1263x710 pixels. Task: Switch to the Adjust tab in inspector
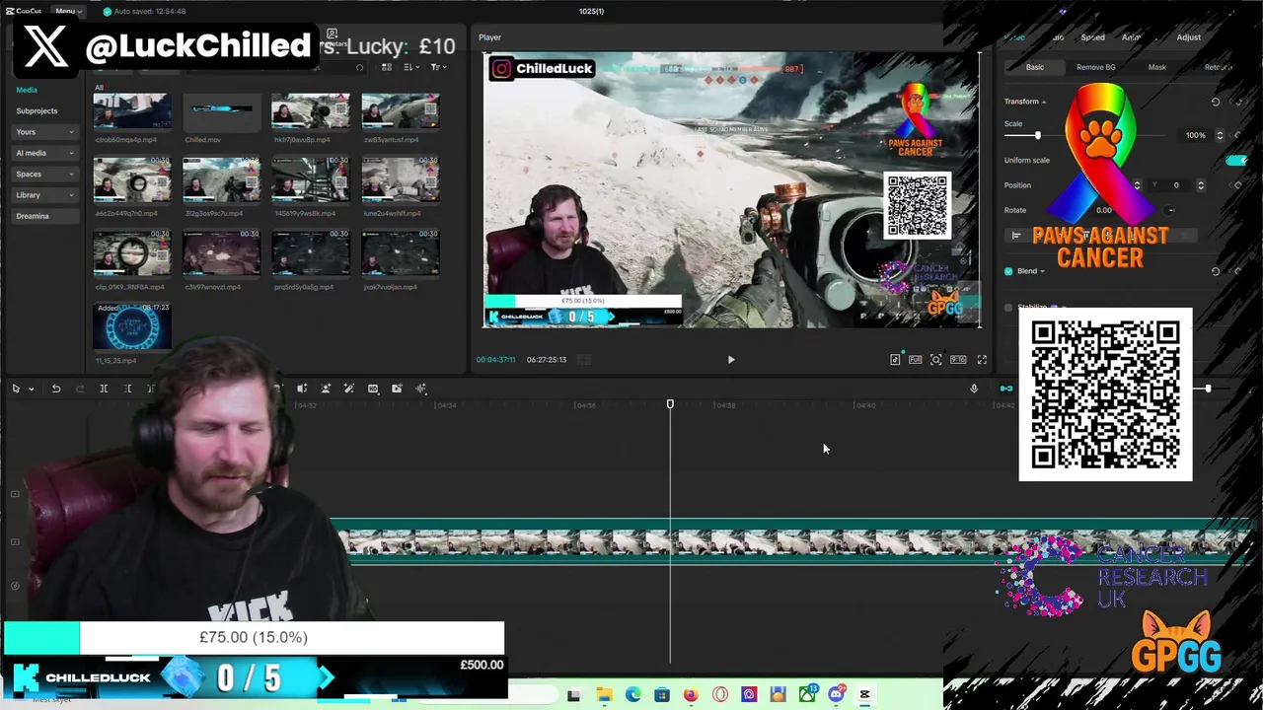(1188, 37)
